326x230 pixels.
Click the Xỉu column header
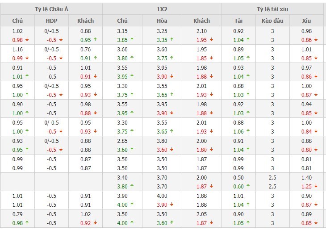click(x=307, y=21)
